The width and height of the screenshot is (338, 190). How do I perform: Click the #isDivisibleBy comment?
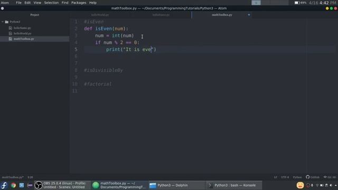coord(104,70)
